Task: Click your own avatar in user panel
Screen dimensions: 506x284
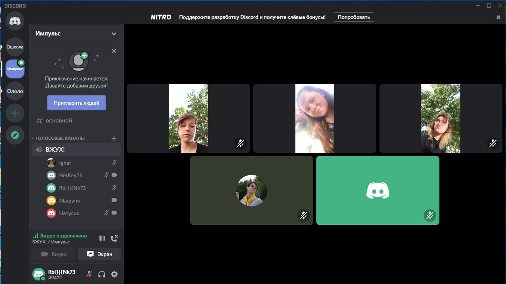Action: coord(39,274)
